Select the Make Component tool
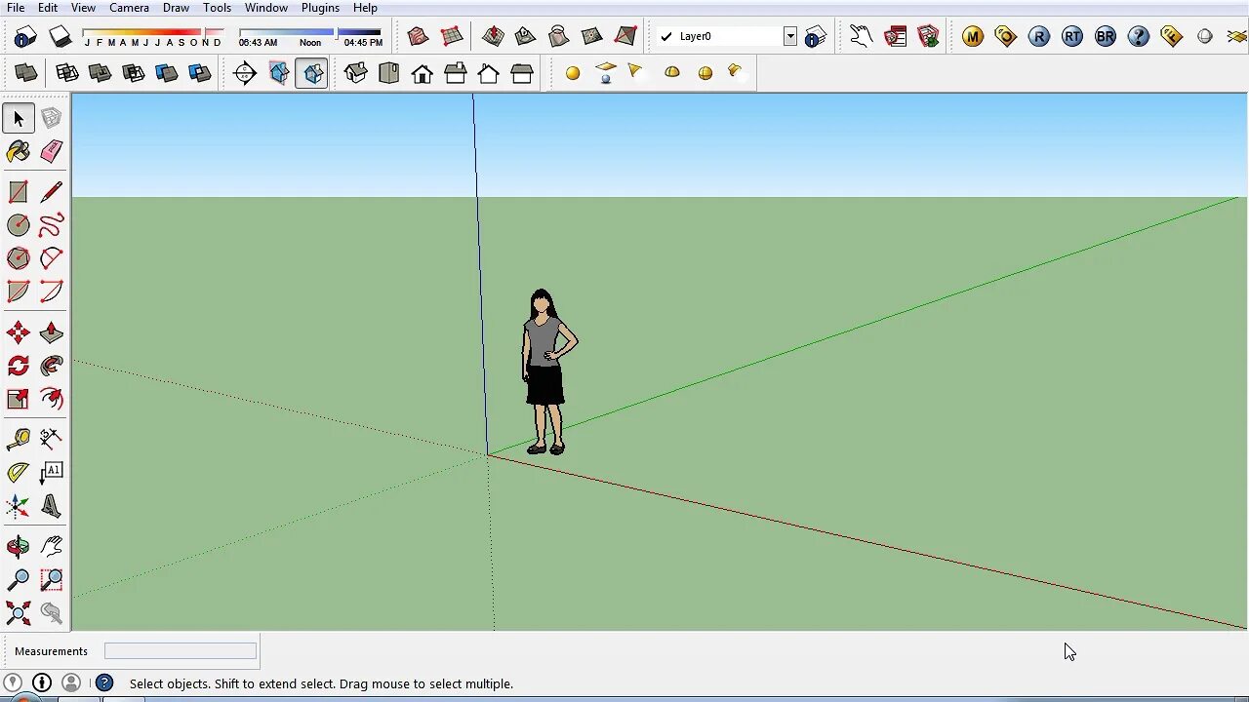Viewport: 1249px width, 702px height. coord(52,118)
